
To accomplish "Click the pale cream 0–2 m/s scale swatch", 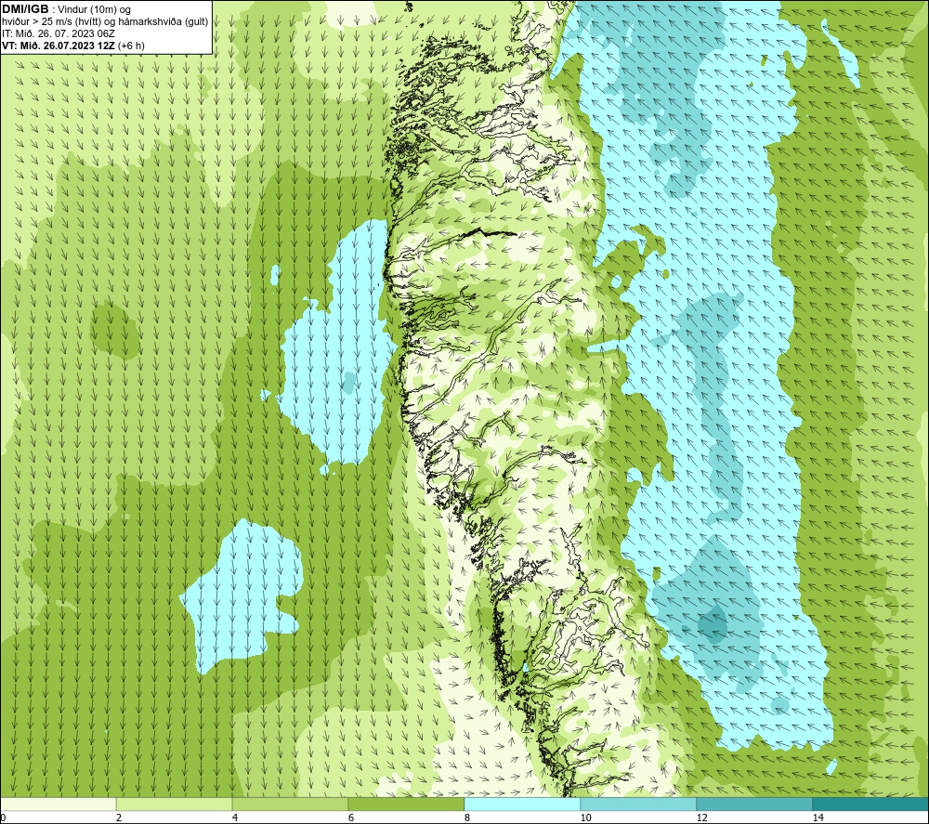I will [58, 804].
